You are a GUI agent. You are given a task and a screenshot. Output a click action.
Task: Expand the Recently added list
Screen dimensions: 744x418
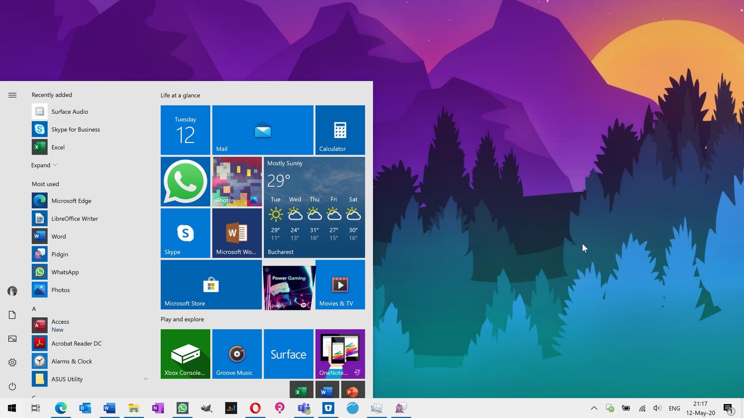(x=44, y=165)
